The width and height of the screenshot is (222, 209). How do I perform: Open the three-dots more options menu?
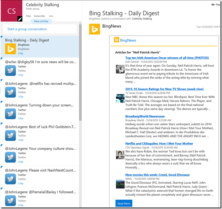(x=51, y=16)
